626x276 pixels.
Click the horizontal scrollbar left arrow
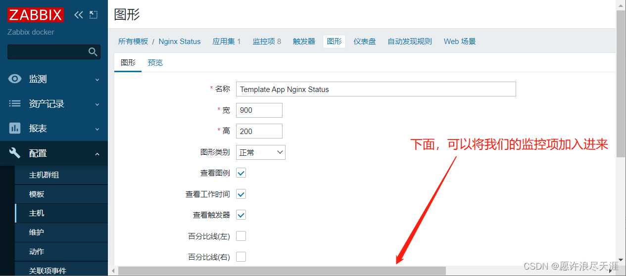[113, 271]
